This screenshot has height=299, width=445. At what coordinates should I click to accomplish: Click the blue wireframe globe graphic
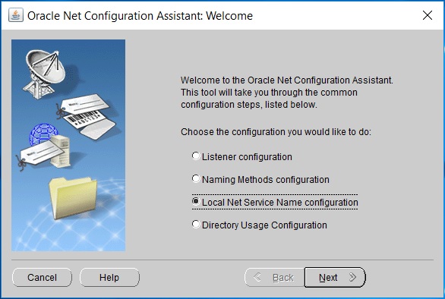click(43, 134)
